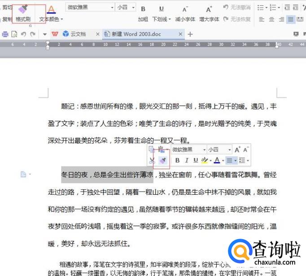Click scissors cut icon in mini toolbar
This screenshot has height=276, width=306.
coord(152,161)
